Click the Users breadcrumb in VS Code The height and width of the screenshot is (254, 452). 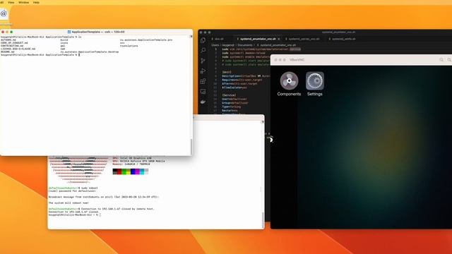pyautogui.click(x=215, y=45)
